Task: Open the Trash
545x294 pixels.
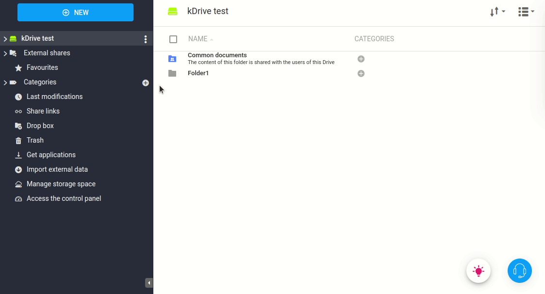Action: [35, 140]
